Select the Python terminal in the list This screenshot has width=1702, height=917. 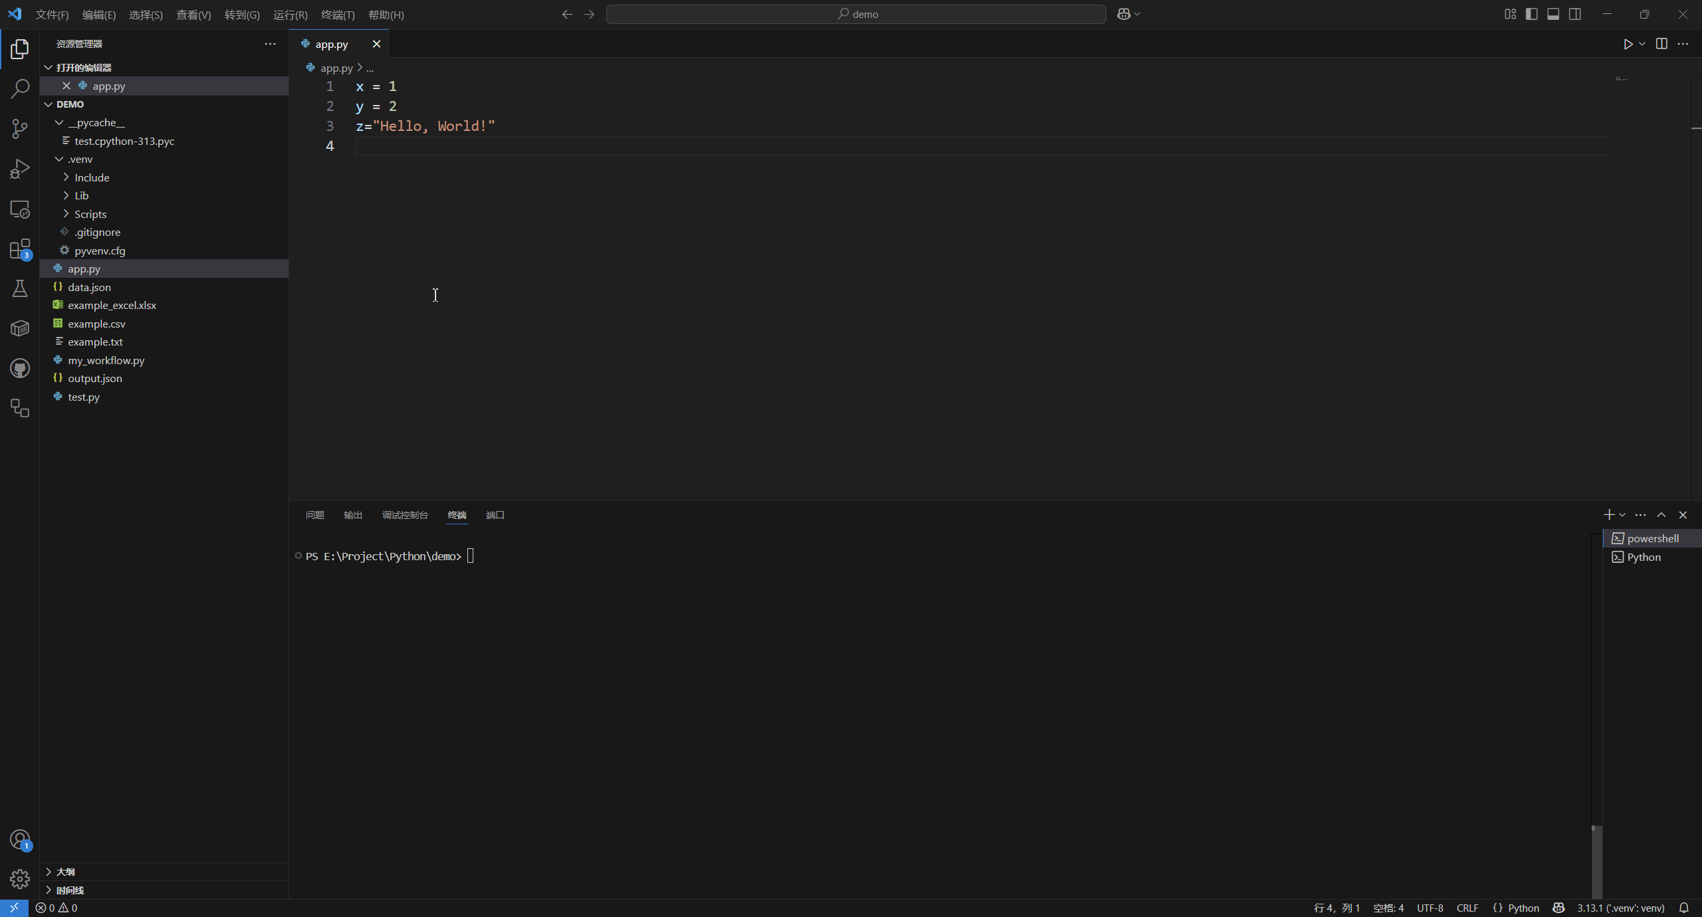pos(1643,557)
